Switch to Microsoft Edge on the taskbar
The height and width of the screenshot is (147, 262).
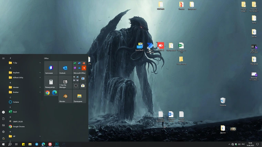pyautogui.click(x=43, y=144)
